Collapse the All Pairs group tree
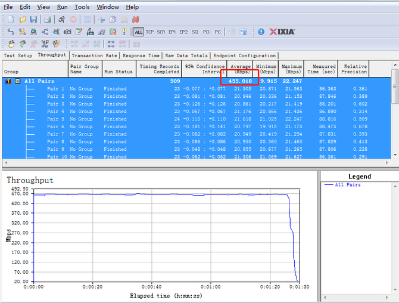This screenshot has height=303, width=399. click(17, 81)
